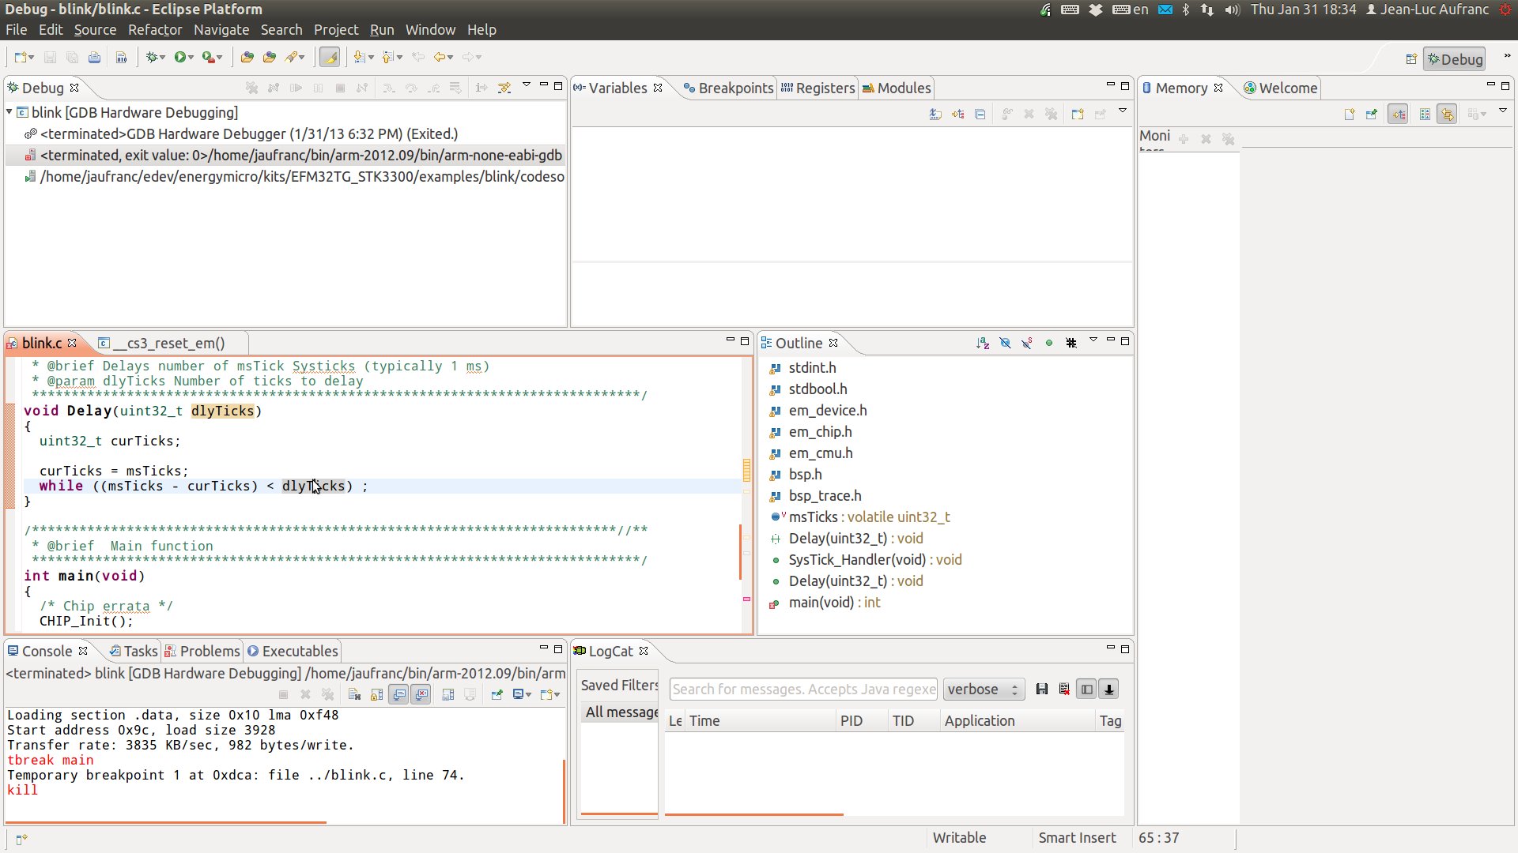This screenshot has width=1518, height=853.
Task: Click the Open Type toolbar icon
Action: 247,57
